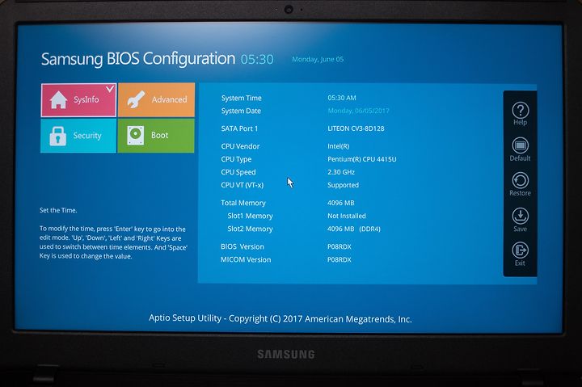
Task: Click the BIOS Version P08RDX value
Action: pos(339,246)
